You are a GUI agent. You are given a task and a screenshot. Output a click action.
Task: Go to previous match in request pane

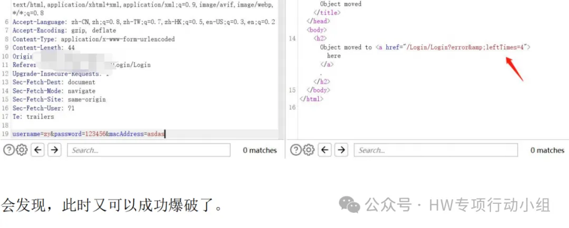tap(38, 150)
